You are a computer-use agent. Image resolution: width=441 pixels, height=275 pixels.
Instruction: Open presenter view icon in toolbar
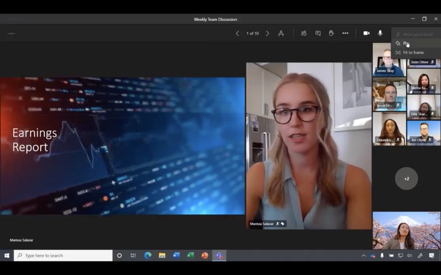click(281, 33)
